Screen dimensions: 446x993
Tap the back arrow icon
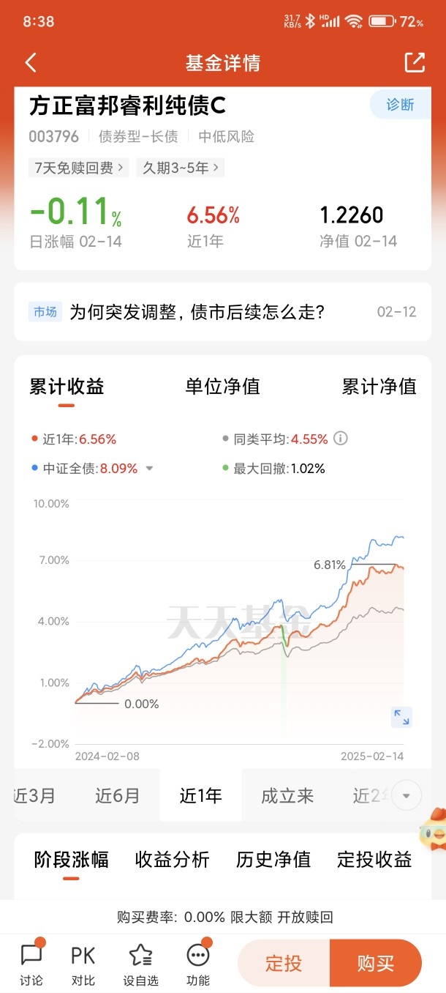[x=31, y=63]
